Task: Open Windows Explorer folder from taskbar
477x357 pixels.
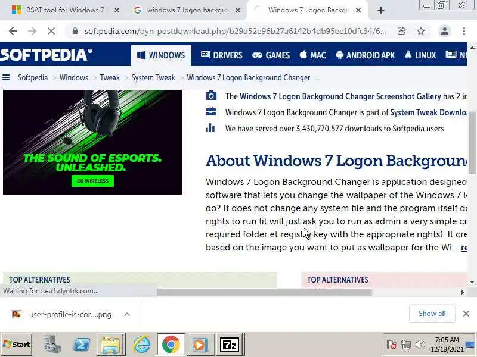Action: tap(111, 345)
